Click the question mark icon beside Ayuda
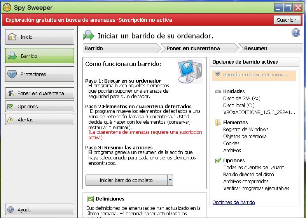The width and height of the screenshot is (306, 218). pos(10,209)
